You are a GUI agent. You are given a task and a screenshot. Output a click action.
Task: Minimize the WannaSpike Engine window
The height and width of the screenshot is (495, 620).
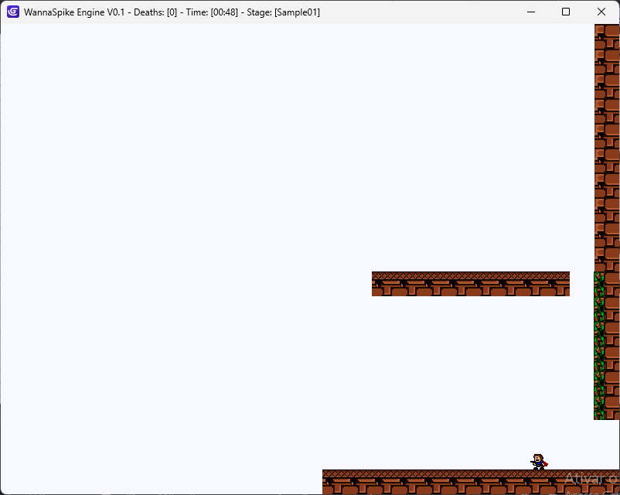pos(531,12)
